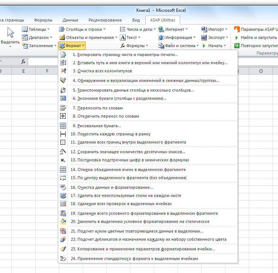The height and width of the screenshot is (273, 278).
Task: Click the chemical subscript X2 icon
Action: click(63, 160)
